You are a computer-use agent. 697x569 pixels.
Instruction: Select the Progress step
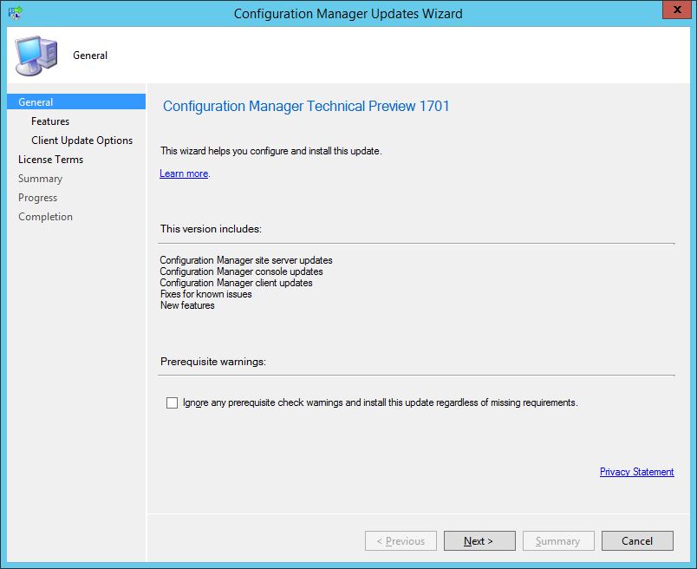tap(37, 197)
